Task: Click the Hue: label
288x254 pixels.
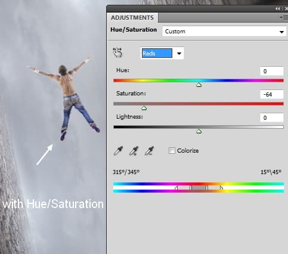Action: (123, 70)
